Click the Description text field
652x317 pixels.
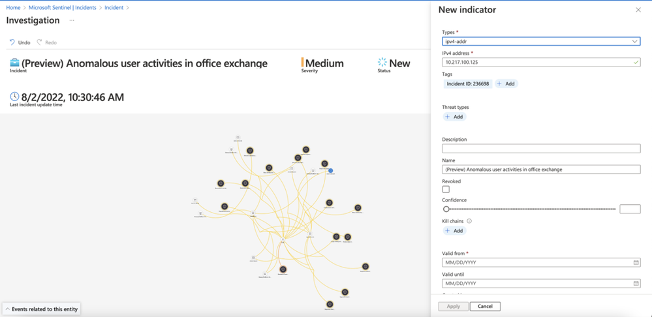pyautogui.click(x=541, y=148)
